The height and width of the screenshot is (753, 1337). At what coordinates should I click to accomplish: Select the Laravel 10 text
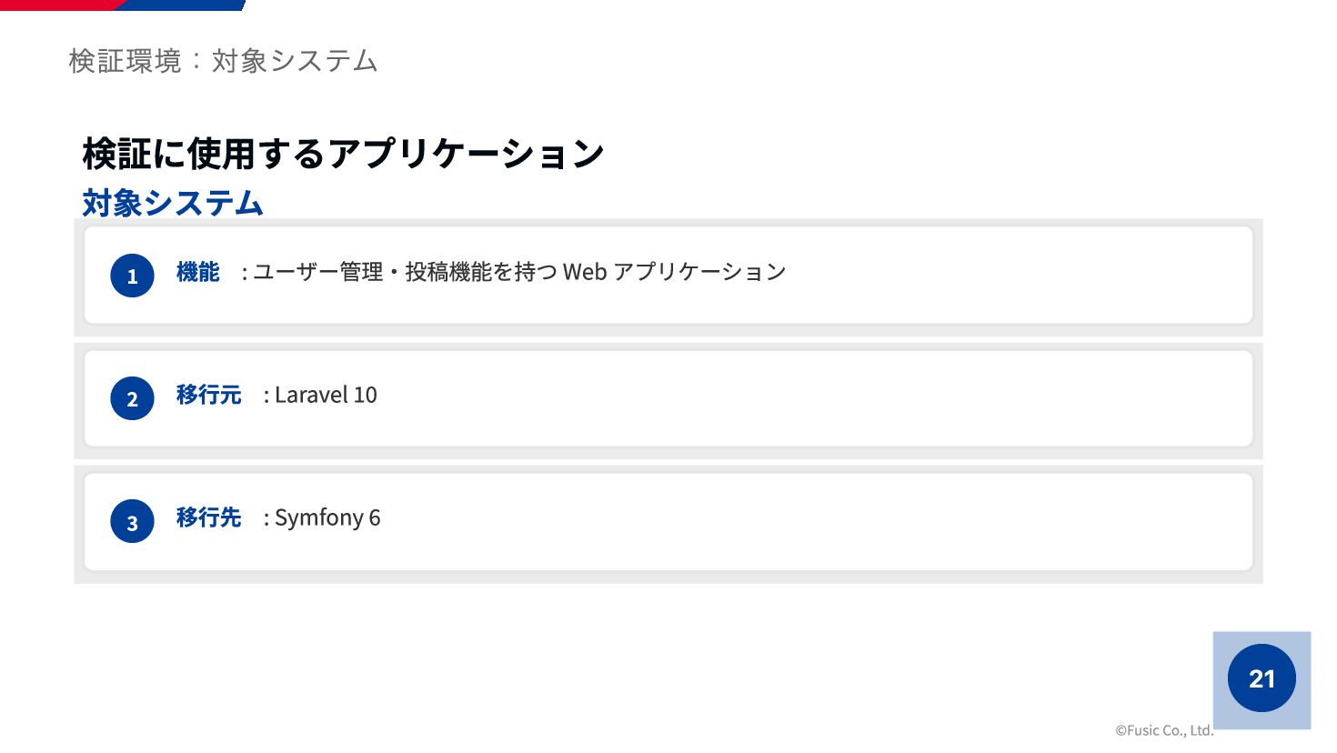(326, 395)
